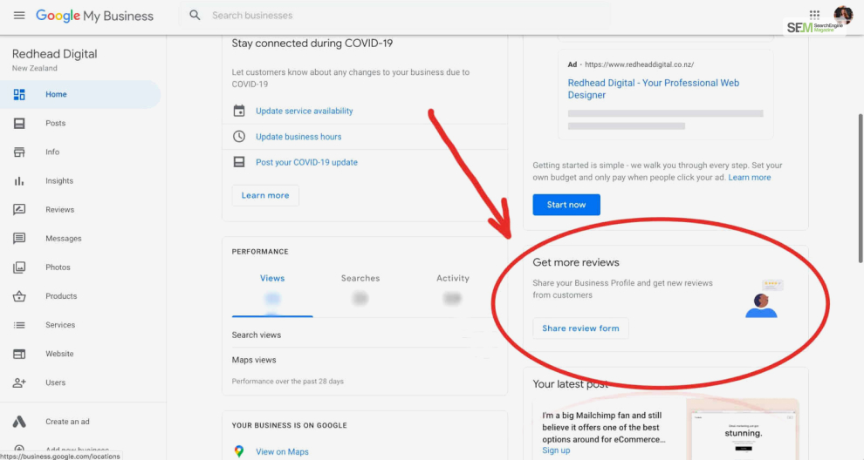
Task: Click the Photos sidebar icon
Action: (19, 267)
